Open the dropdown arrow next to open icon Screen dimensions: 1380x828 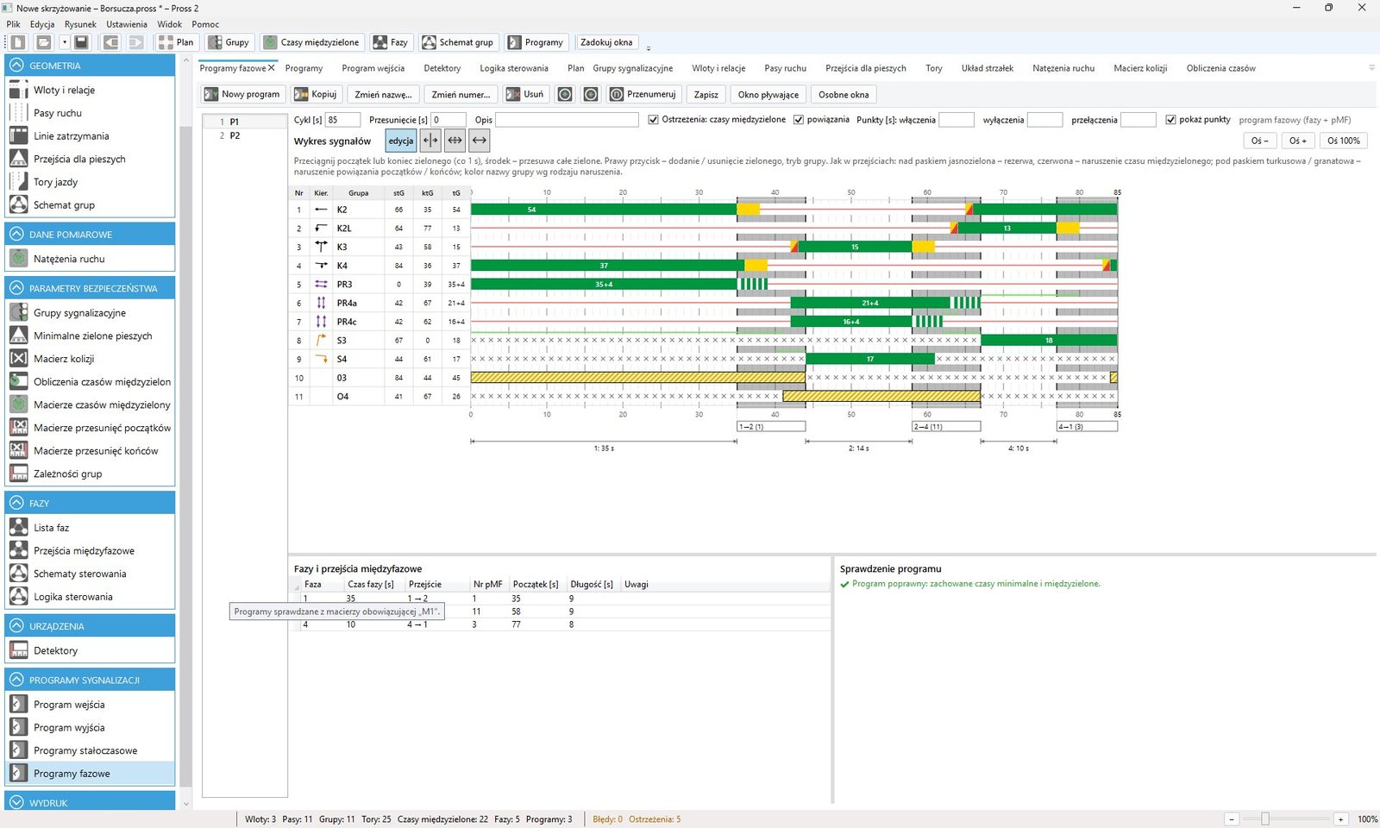coord(64,42)
